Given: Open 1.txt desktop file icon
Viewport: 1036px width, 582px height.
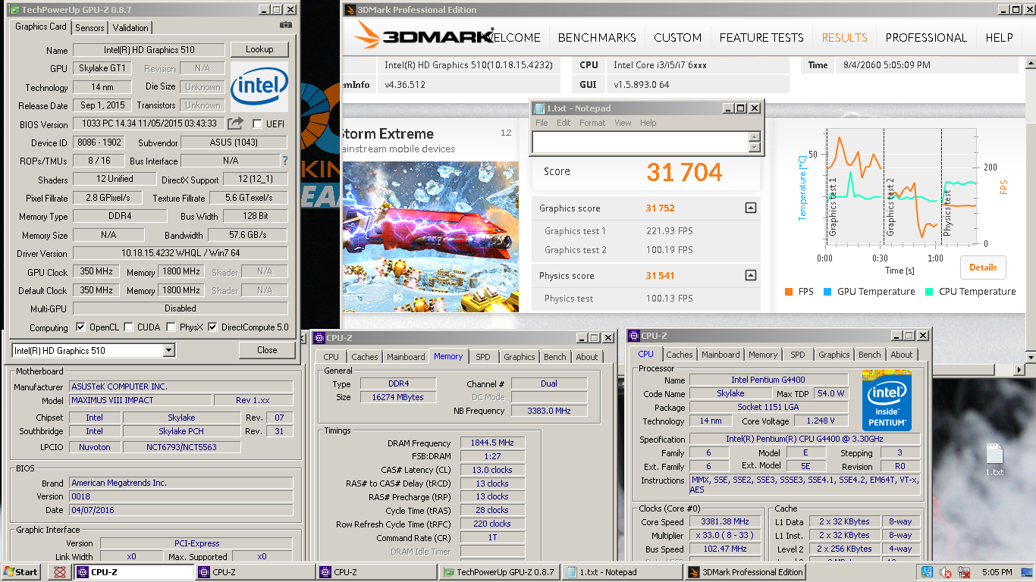Looking at the screenshot, I should (994, 459).
